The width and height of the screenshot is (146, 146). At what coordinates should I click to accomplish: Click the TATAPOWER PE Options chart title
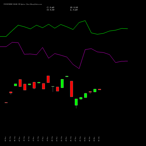(x=23, y=4)
